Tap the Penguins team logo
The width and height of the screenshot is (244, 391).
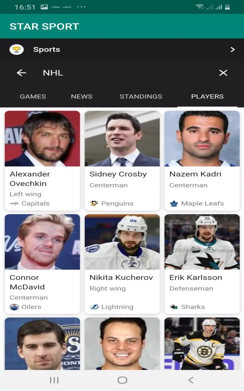94,203
